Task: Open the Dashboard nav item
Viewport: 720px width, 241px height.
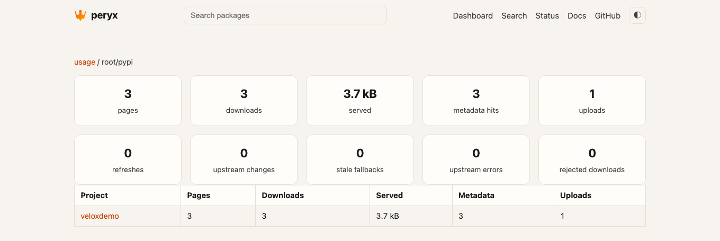Action: point(473,16)
